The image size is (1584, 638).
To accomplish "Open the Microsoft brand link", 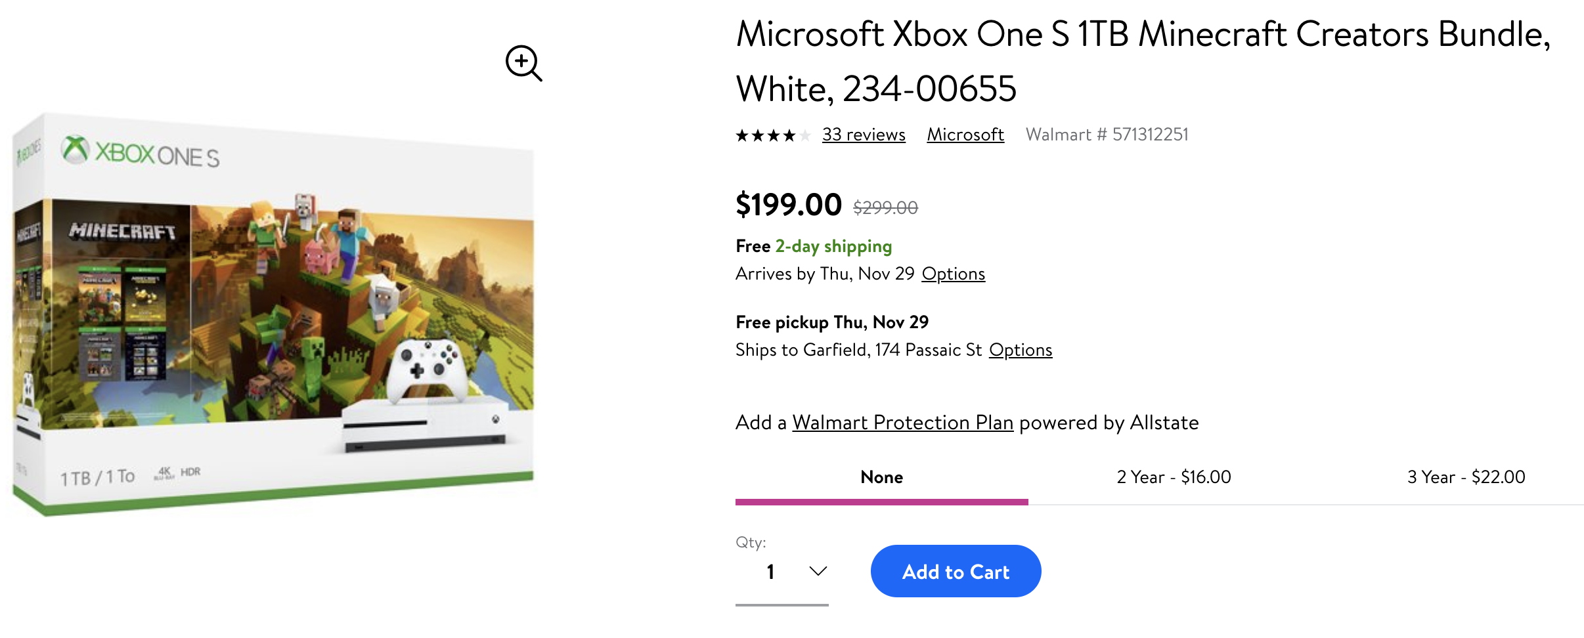I will (x=965, y=135).
